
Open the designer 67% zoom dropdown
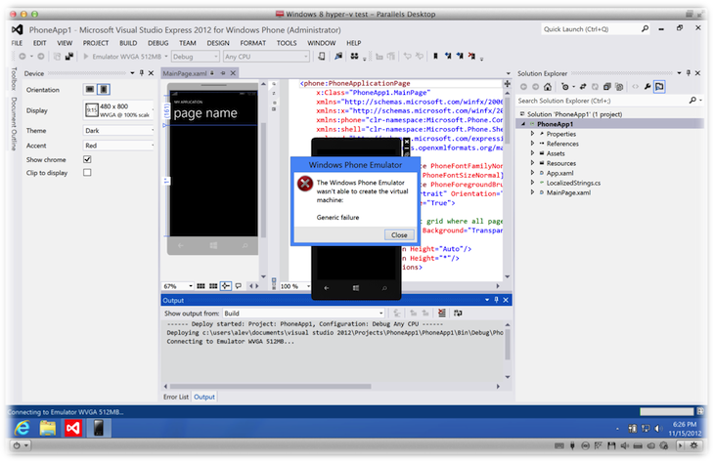pyautogui.click(x=178, y=286)
